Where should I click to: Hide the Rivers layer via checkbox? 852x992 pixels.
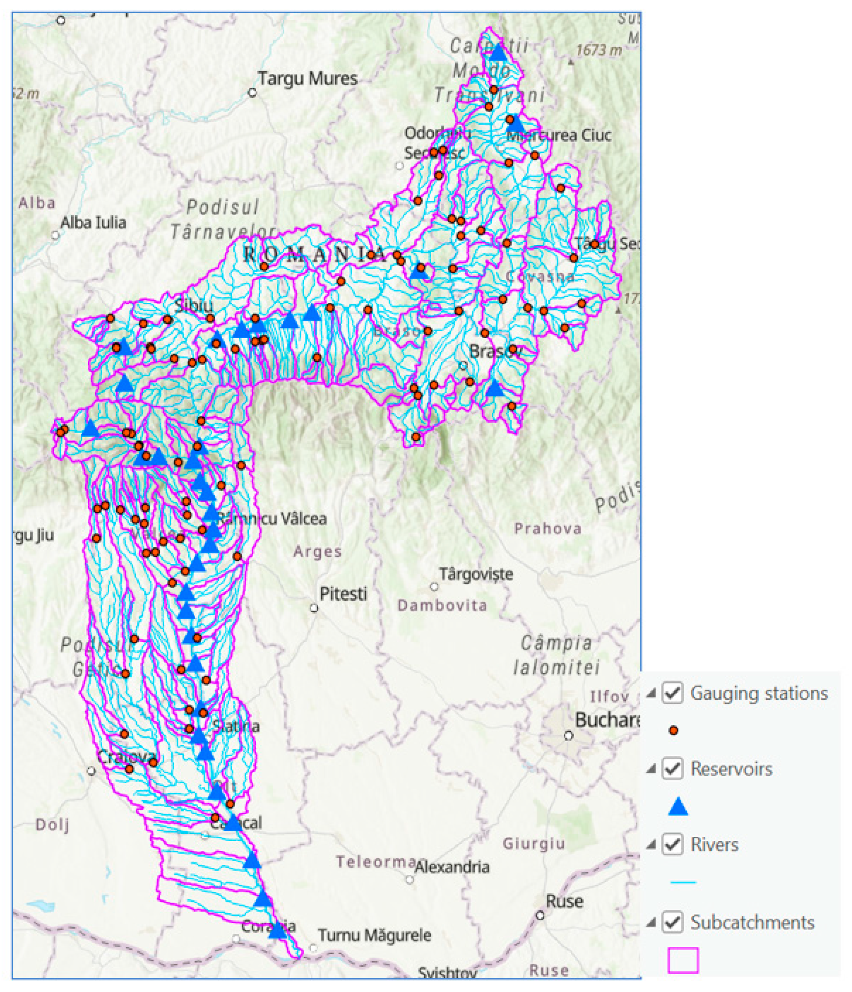(x=672, y=845)
